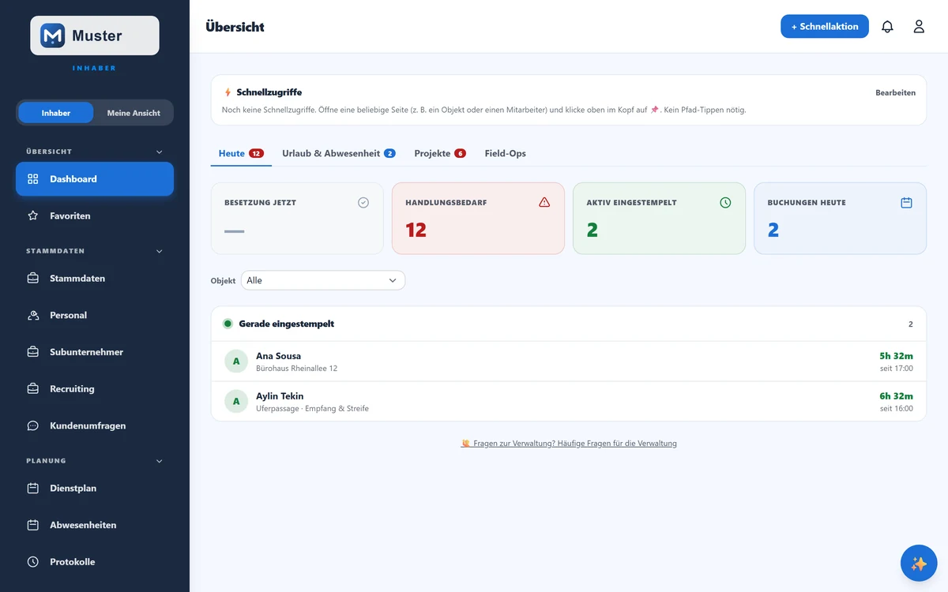Click the Recruiting briefcase icon
The width and height of the screenshot is (948, 592).
[33, 388]
